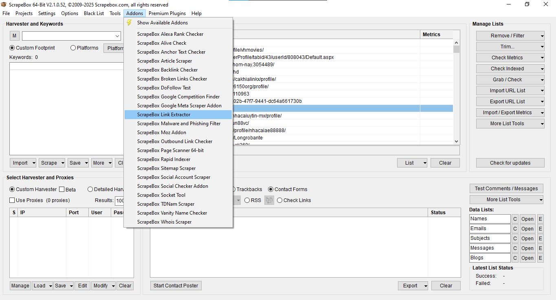The image size is (556, 300).
Task: Open the proxy Load dropdown
Action: coord(42,286)
